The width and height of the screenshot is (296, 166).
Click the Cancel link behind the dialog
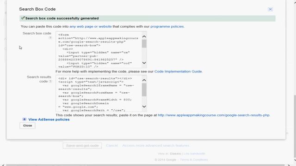coord(112,146)
